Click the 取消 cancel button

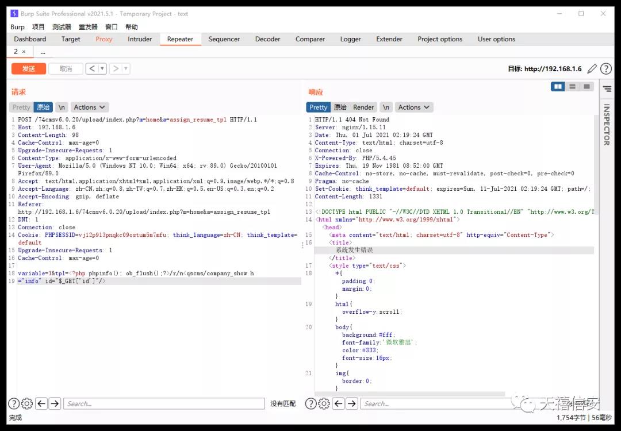click(x=66, y=69)
